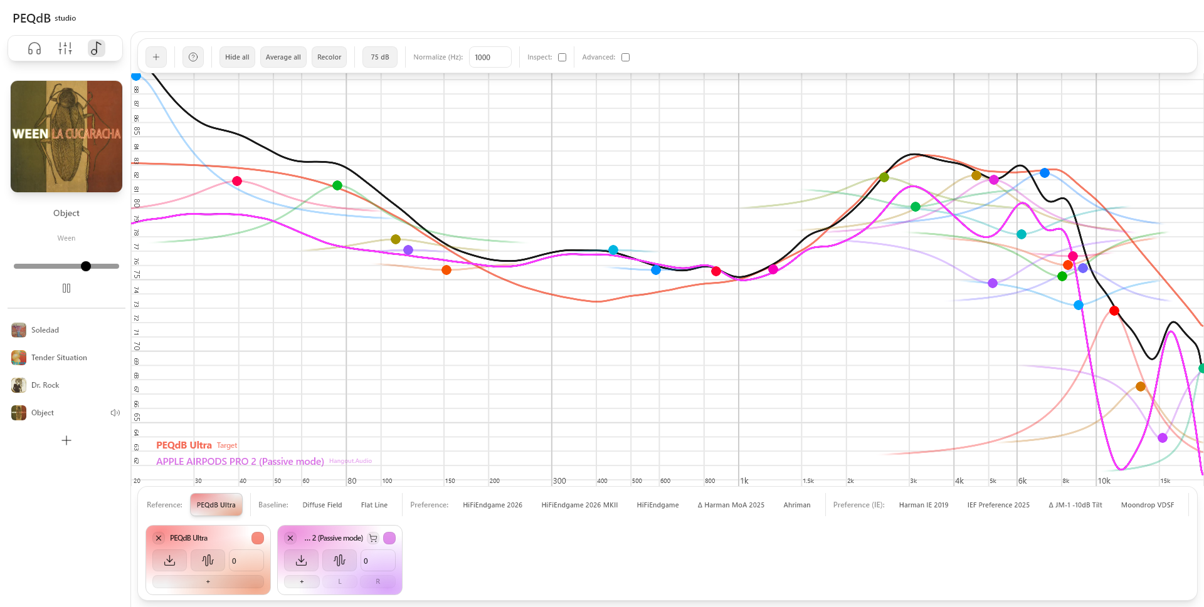Choose the plain HiFiEndgame preference
This screenshot has width=1204, height=607.
coord(658,505)
